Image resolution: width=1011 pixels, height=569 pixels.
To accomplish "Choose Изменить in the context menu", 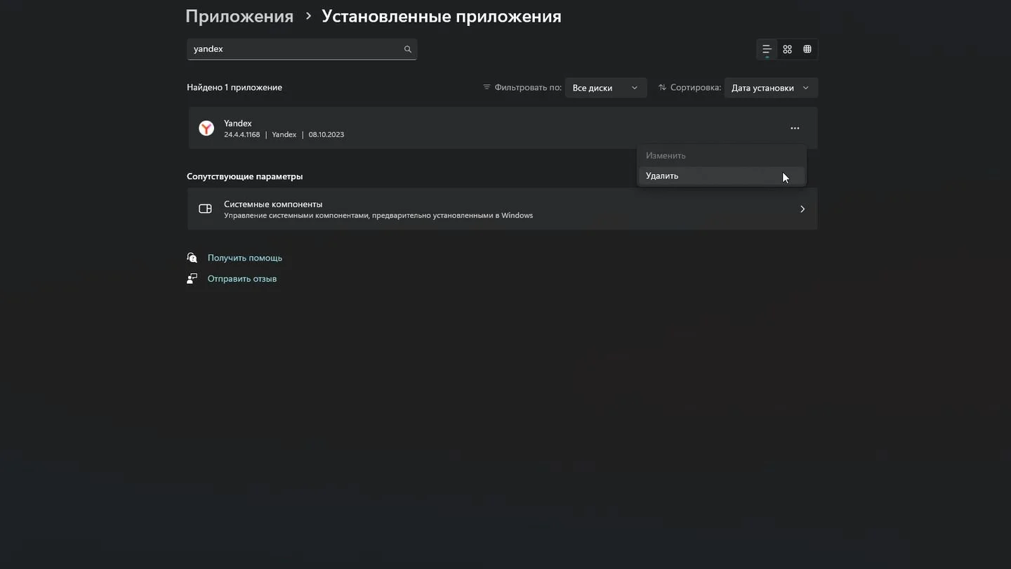I will (x=721, y=155).
